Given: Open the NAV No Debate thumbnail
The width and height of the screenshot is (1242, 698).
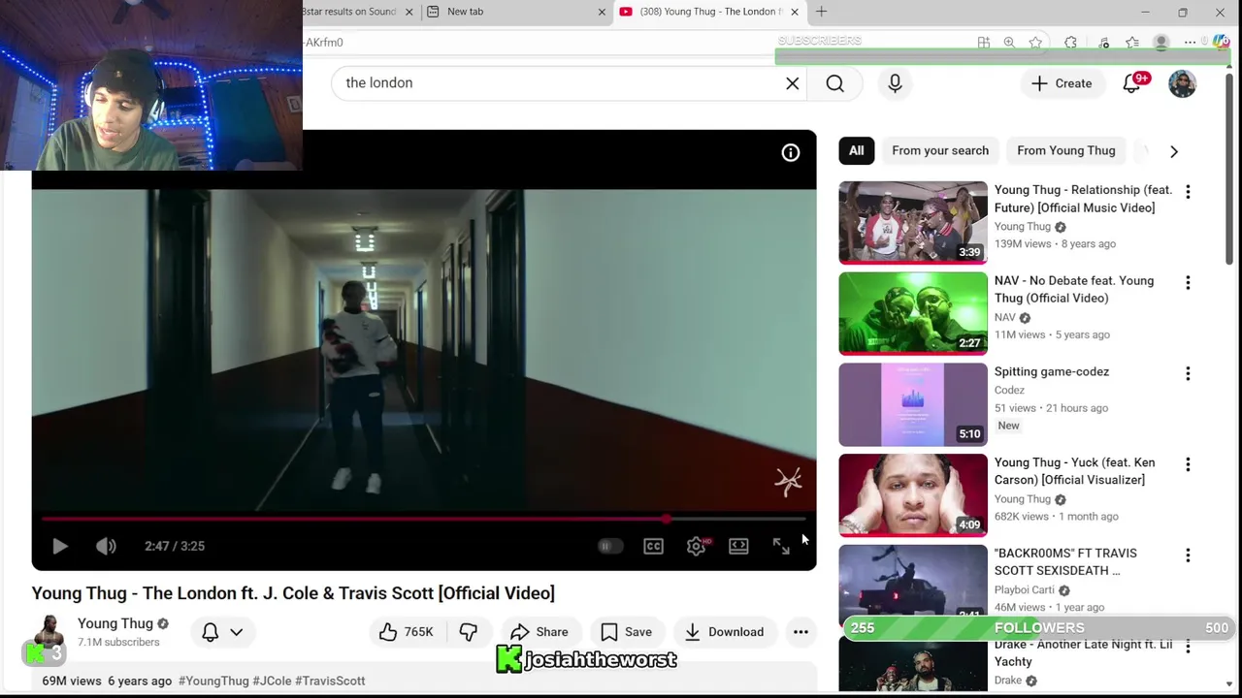Looking at the screenshot, I should click(x=913, y=314).
